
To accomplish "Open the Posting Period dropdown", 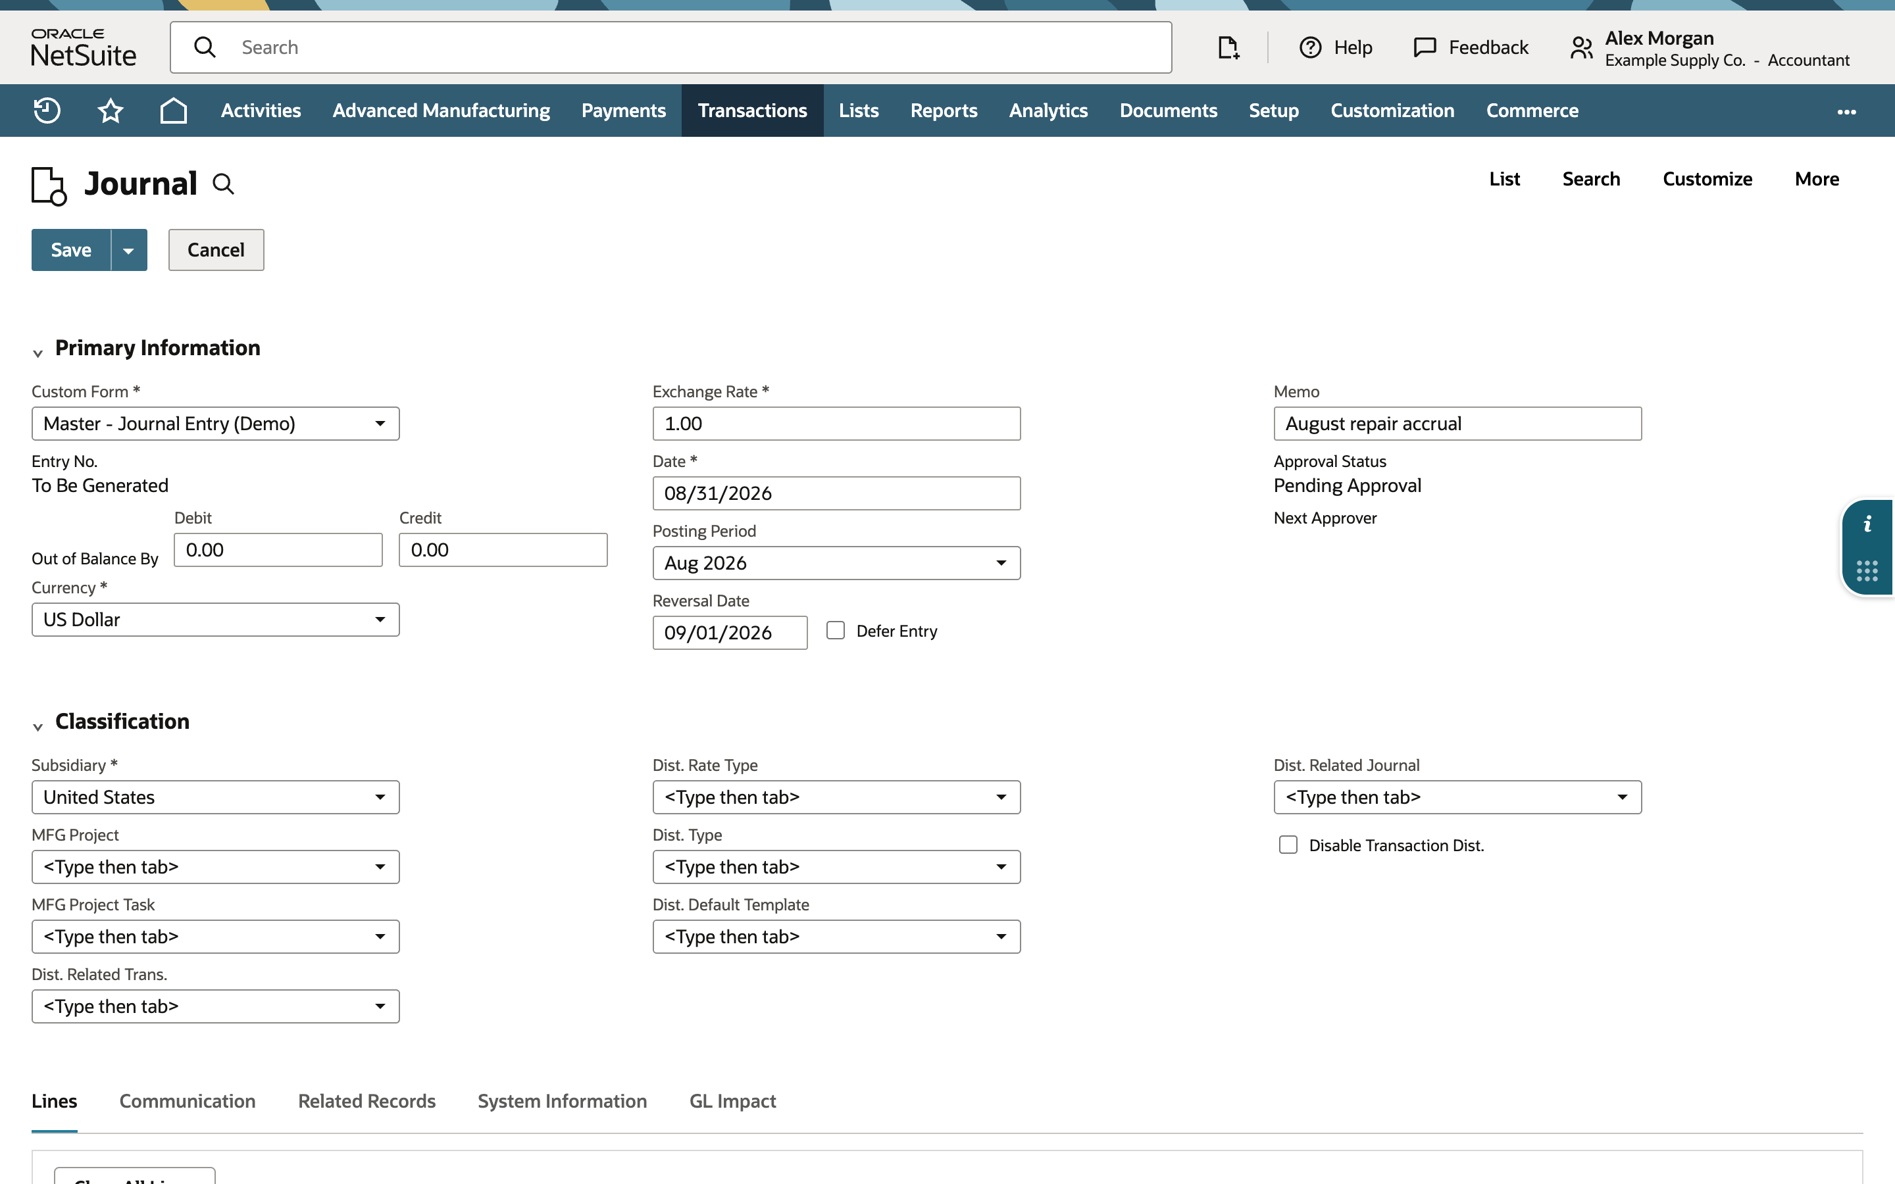I will click(836, 563).
